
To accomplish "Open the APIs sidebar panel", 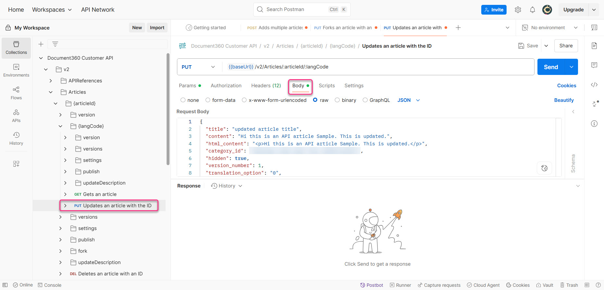I will click(x=16, y=116).
